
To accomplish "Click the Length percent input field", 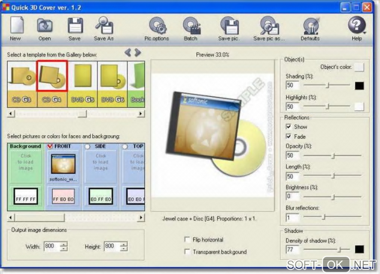I will tap(292, 176).
